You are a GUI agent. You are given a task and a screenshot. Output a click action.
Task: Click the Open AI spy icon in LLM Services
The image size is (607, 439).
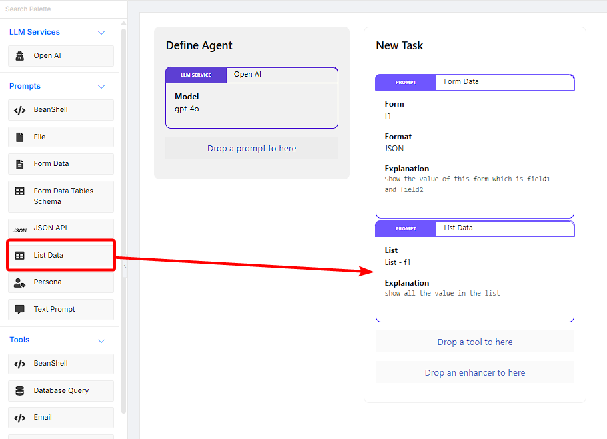(20, 56)
